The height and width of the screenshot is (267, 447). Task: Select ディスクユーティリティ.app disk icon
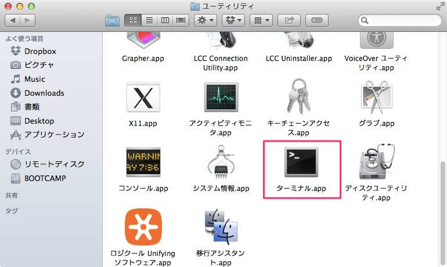click(x=377, y=161)
